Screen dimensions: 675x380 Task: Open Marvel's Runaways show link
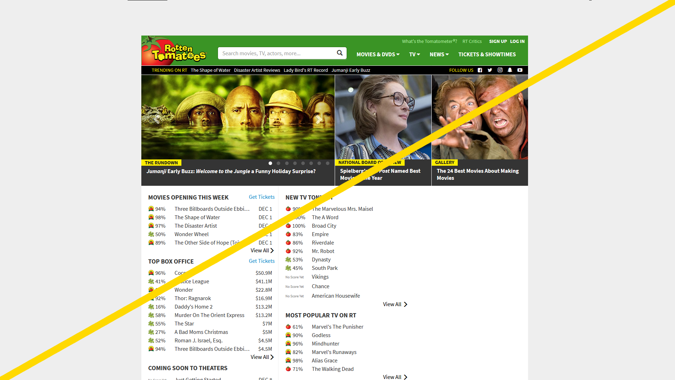pos(334,352)
